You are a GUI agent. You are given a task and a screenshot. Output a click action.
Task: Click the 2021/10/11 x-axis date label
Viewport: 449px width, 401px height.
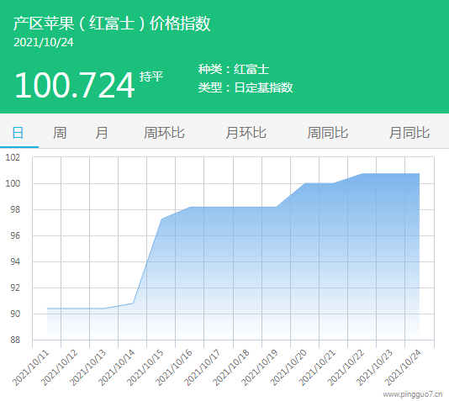tap(31, 367)
